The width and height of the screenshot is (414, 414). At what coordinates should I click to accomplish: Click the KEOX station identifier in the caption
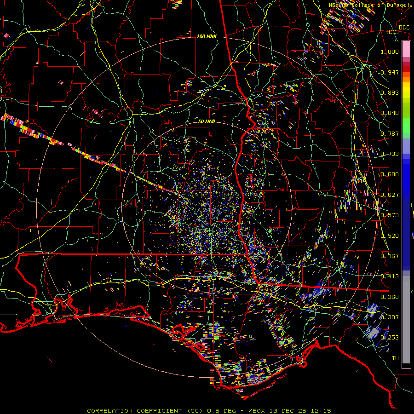256,411
